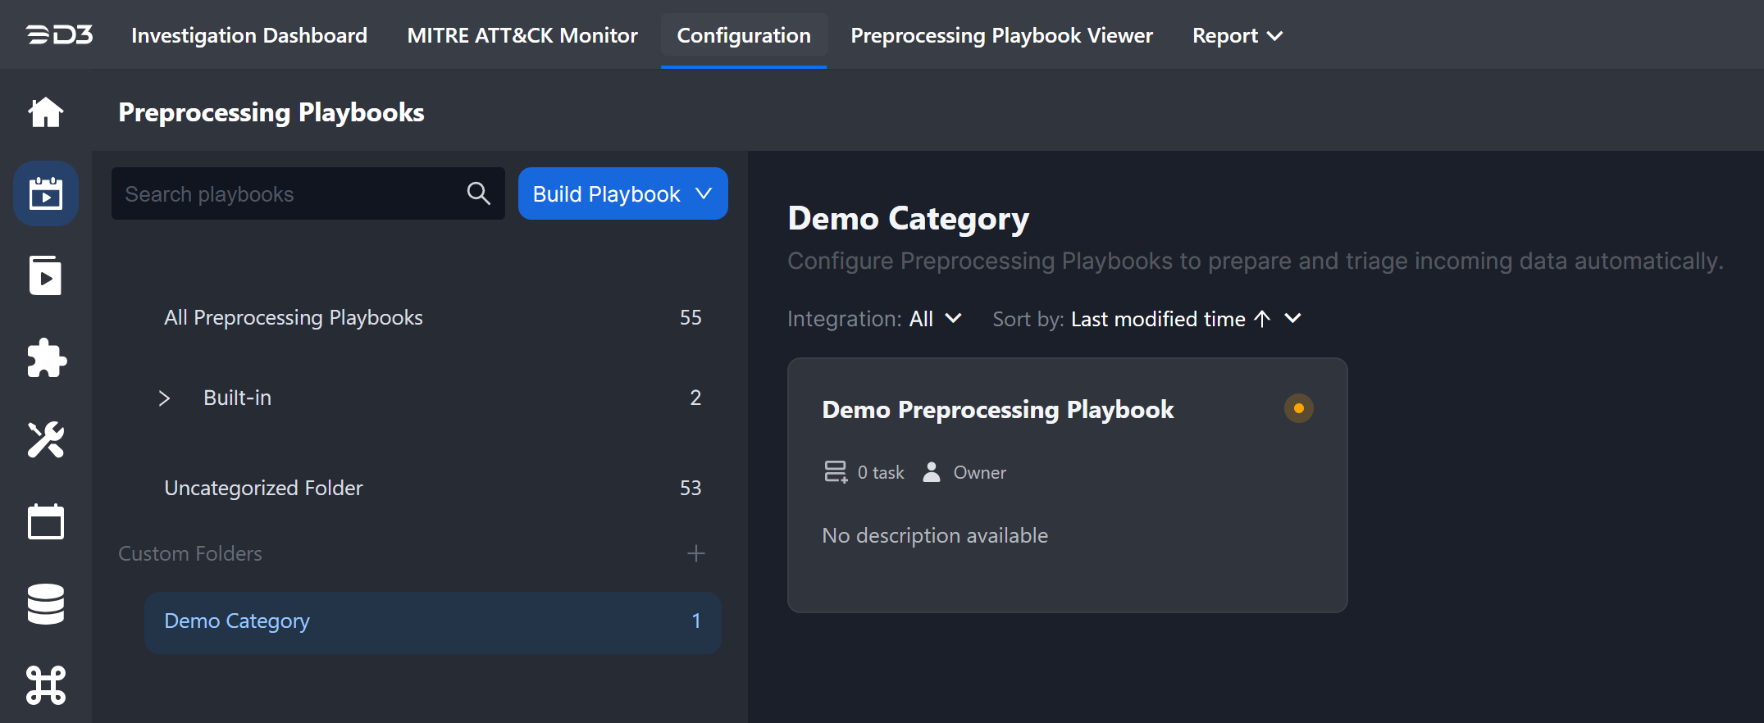Open the database stack sidebar icon

point(46,604)
